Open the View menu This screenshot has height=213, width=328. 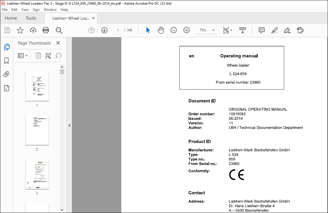point(25,10)
